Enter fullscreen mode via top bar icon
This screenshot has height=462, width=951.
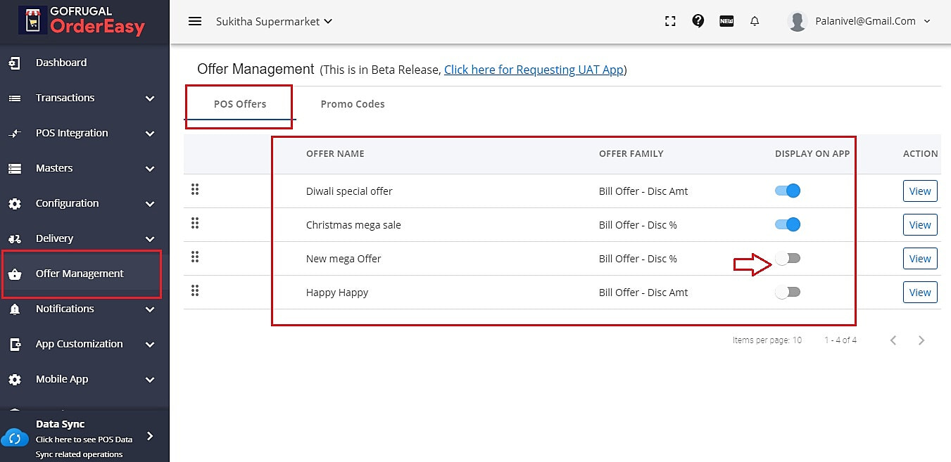pos(670,21)
